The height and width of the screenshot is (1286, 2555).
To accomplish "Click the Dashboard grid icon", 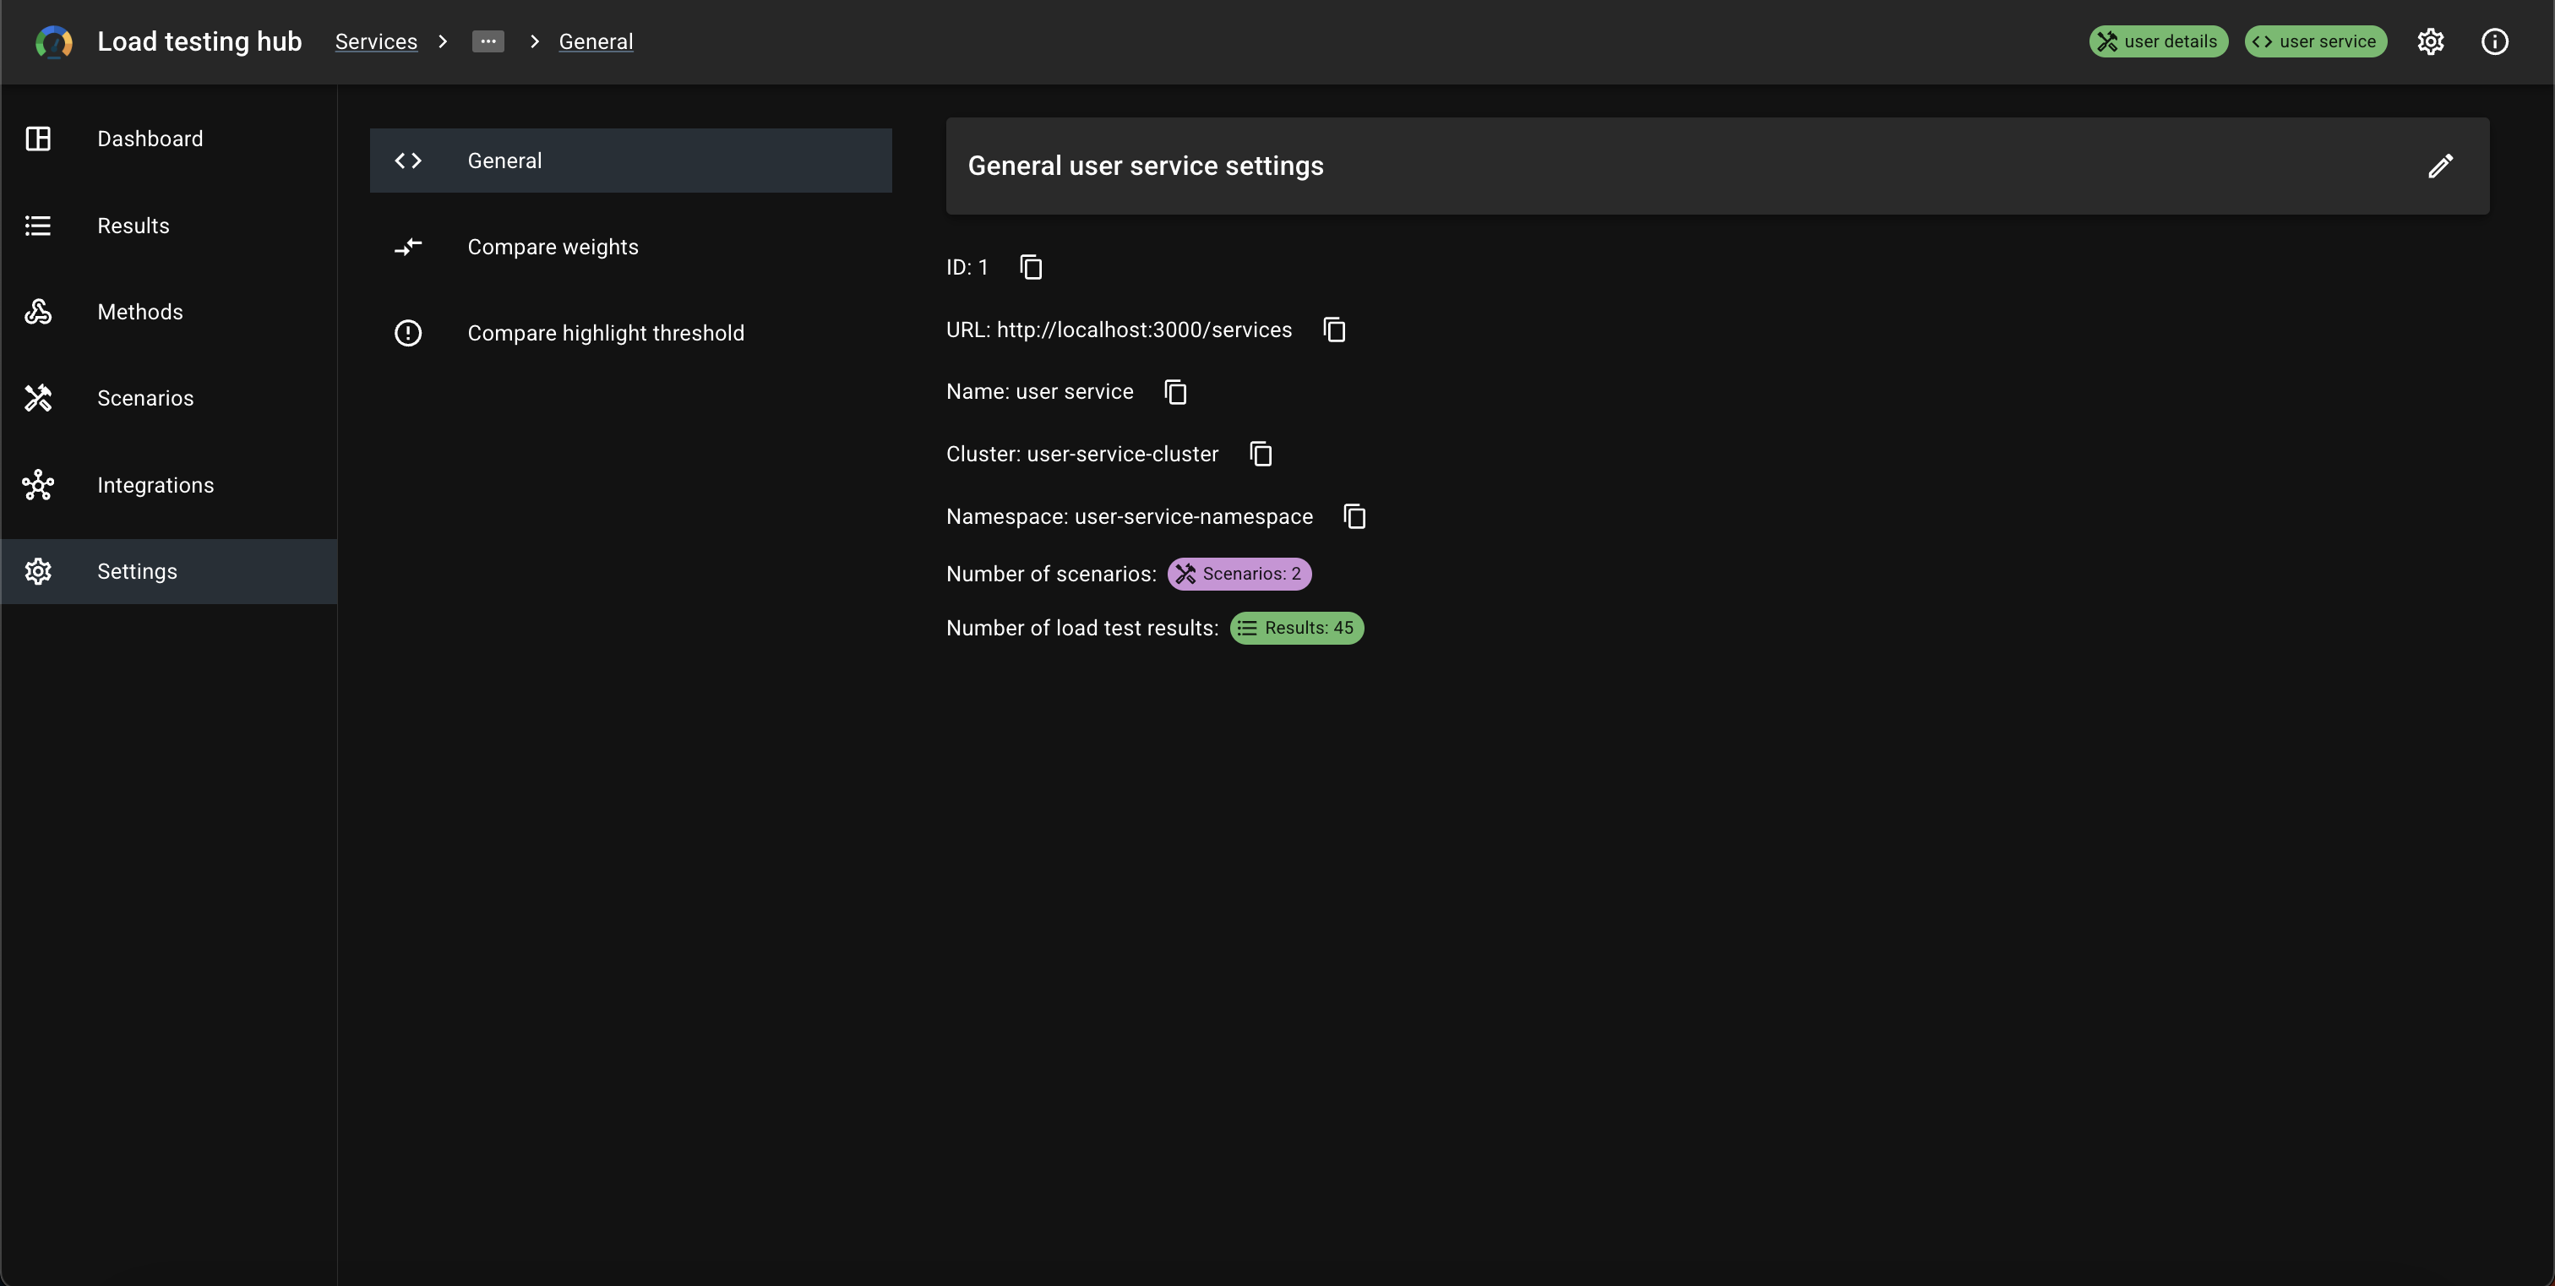I will 38,139.
